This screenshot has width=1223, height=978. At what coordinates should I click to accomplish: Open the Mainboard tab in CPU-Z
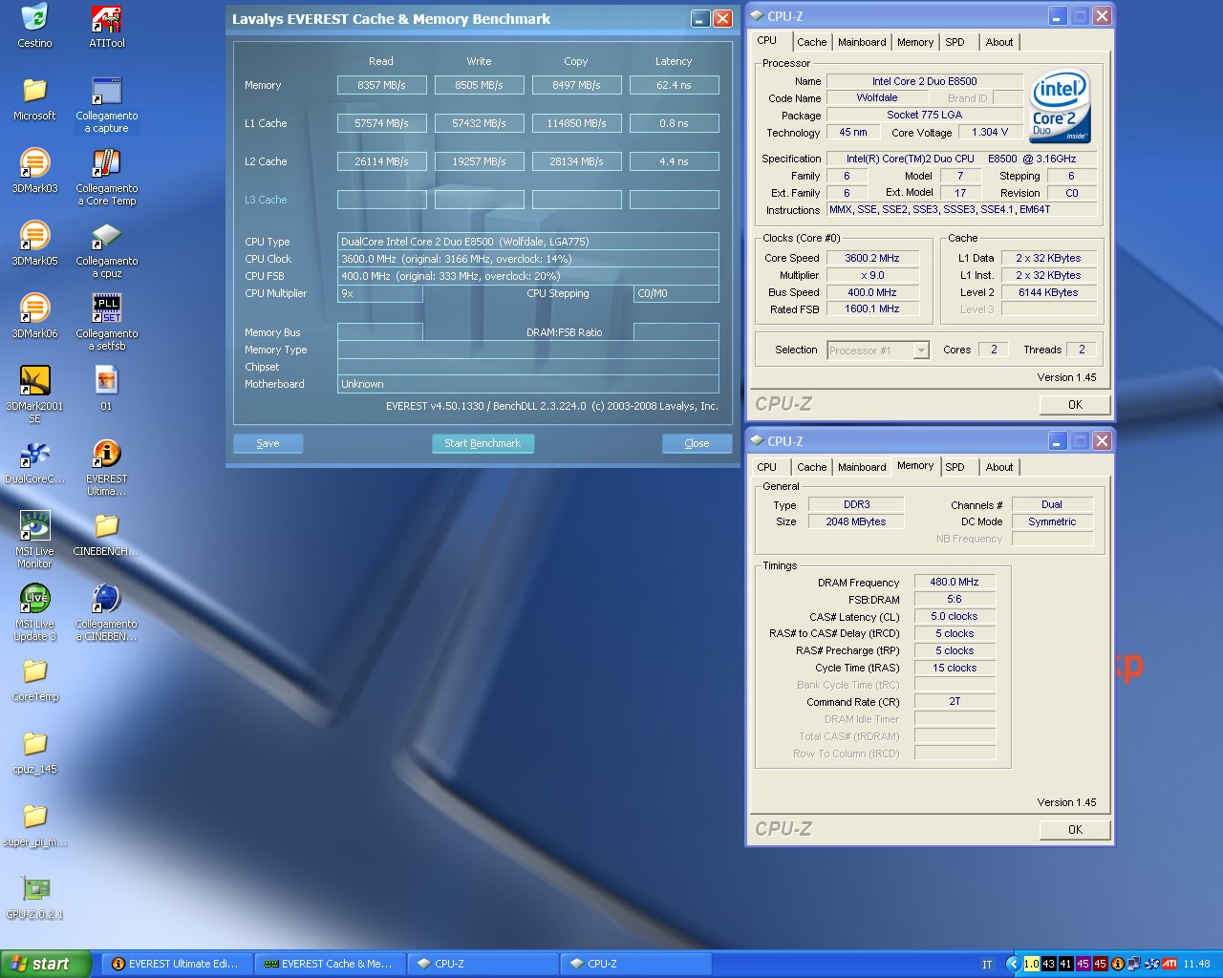(861, 42)
